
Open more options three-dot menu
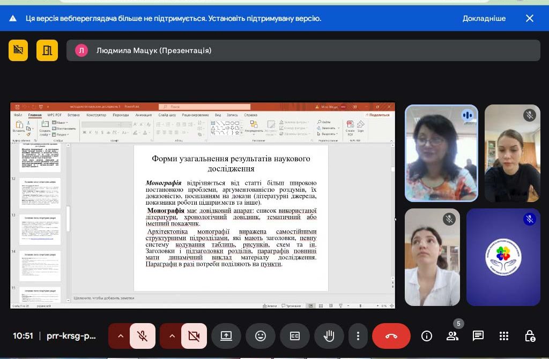pyautogui.click(x=358, y=336)
